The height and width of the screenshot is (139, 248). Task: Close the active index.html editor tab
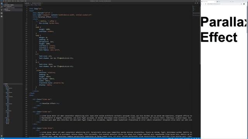pos(30,3)
